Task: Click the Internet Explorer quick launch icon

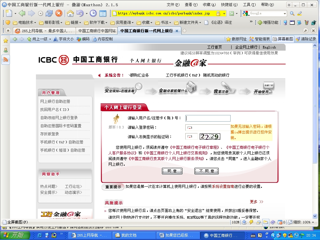Action: tap(39, 235)
